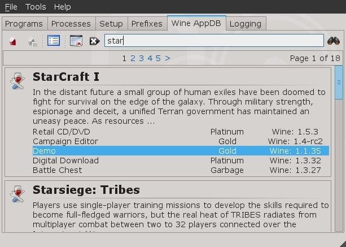Click the greyed-out back to list icon
346x247 pixels.
33,41
